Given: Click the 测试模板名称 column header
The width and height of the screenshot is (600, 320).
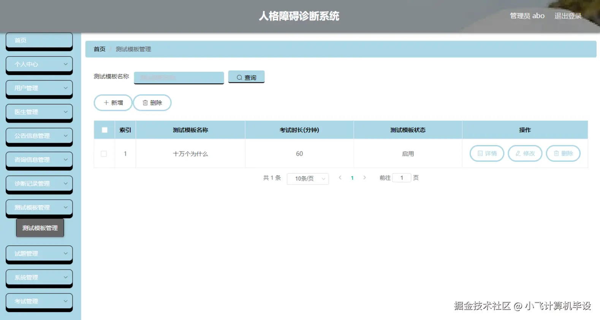Looking at the screenshot, I should point(190,130).
